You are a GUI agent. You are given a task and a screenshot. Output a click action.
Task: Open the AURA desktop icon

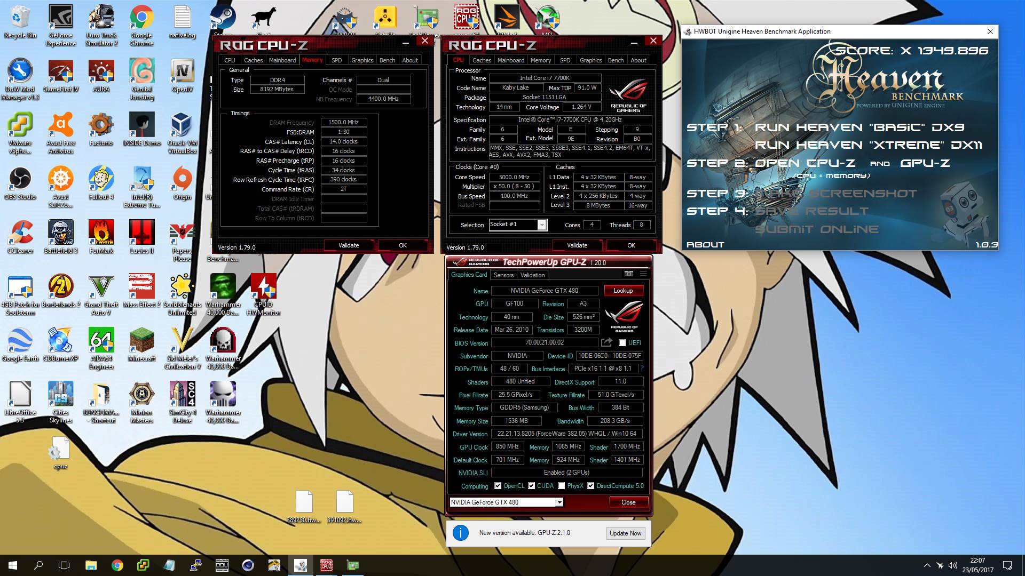tap(101, 76)
